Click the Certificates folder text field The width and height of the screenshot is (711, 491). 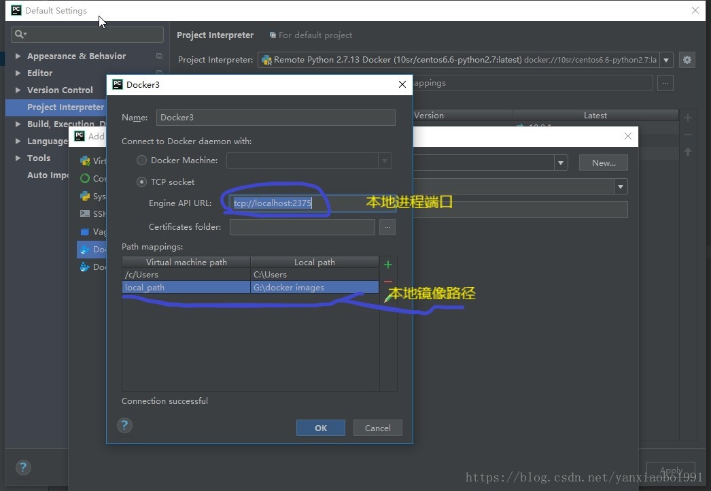click(302, 227)
